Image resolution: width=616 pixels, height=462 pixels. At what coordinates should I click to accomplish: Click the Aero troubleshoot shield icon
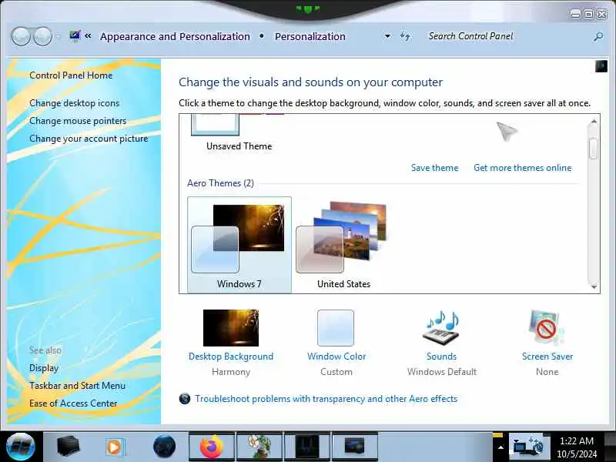point(185,399)
